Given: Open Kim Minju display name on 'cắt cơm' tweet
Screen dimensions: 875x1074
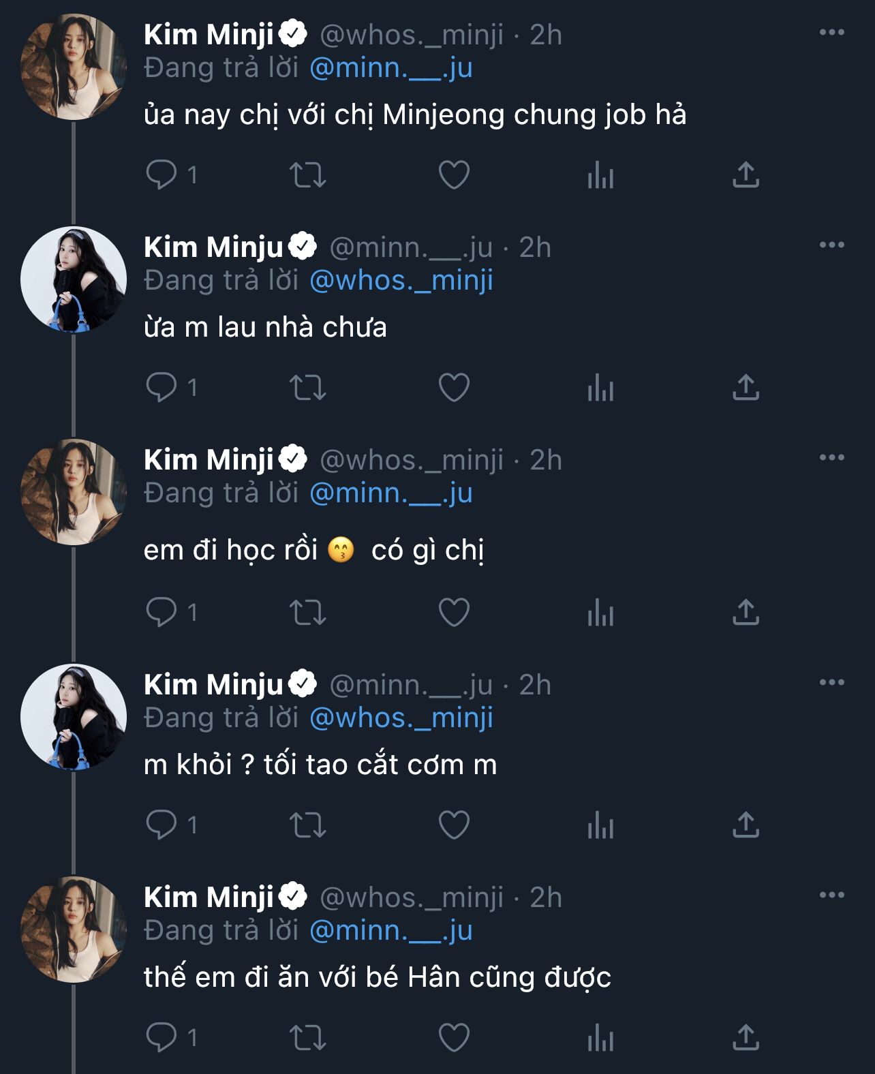Looking at the screenshot, I should [213, 684].
